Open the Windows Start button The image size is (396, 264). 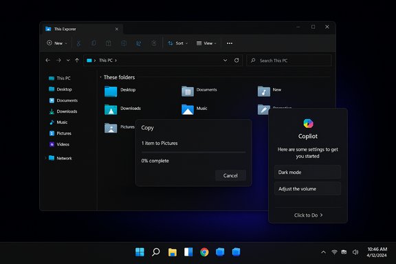[140, 252]
